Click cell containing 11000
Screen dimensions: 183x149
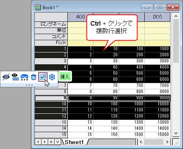coord(157,110)
